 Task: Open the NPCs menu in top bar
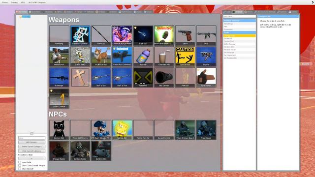[x=23, y=2]
